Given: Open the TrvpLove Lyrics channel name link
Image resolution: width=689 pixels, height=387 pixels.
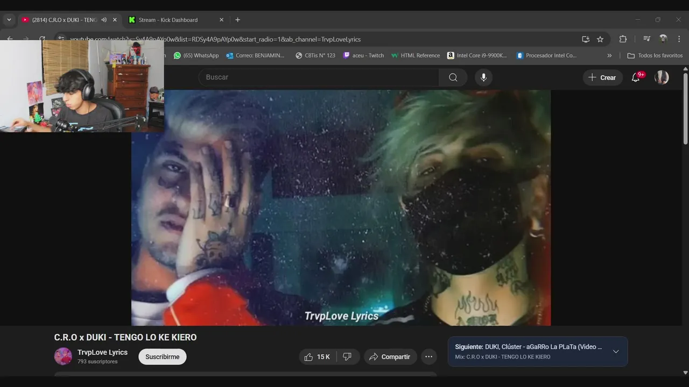Looking at the screenshot, I should click(102, 352).
